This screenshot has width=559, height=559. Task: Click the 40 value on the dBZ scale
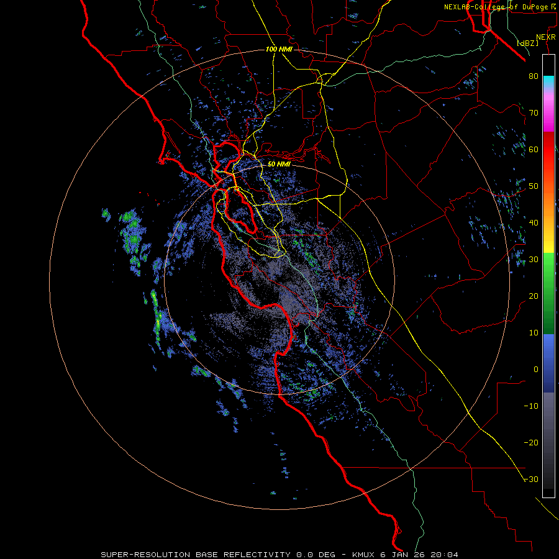click(534, 223)
